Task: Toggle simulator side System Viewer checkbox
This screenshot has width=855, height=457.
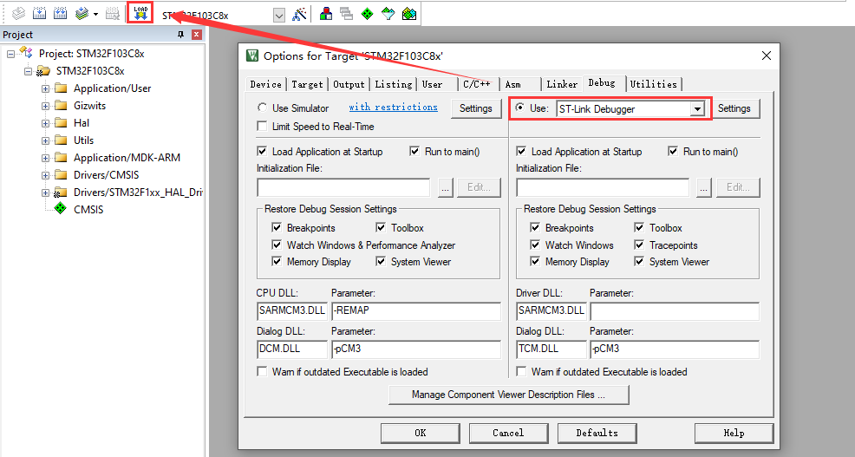Action: coord(381,262)
